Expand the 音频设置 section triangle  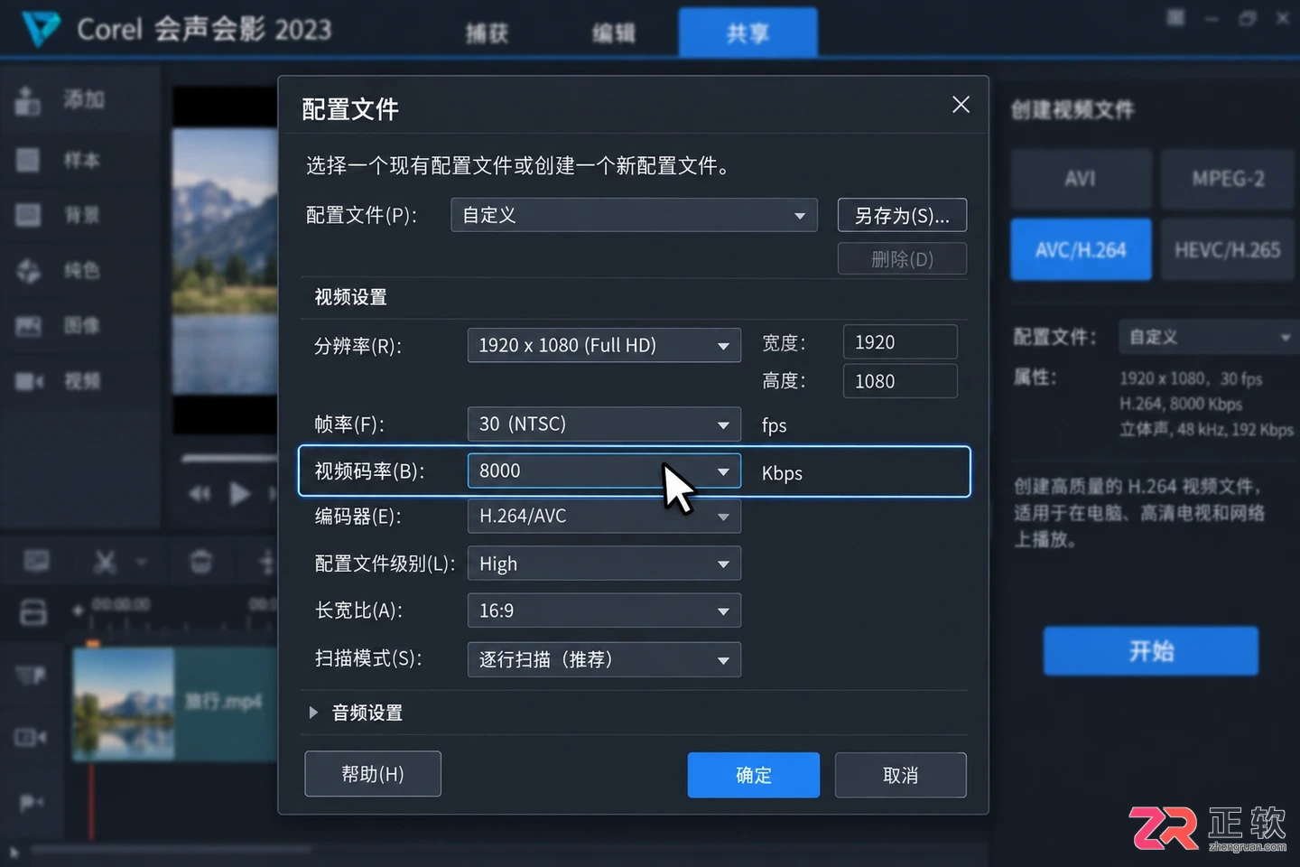tap(313, 713)
